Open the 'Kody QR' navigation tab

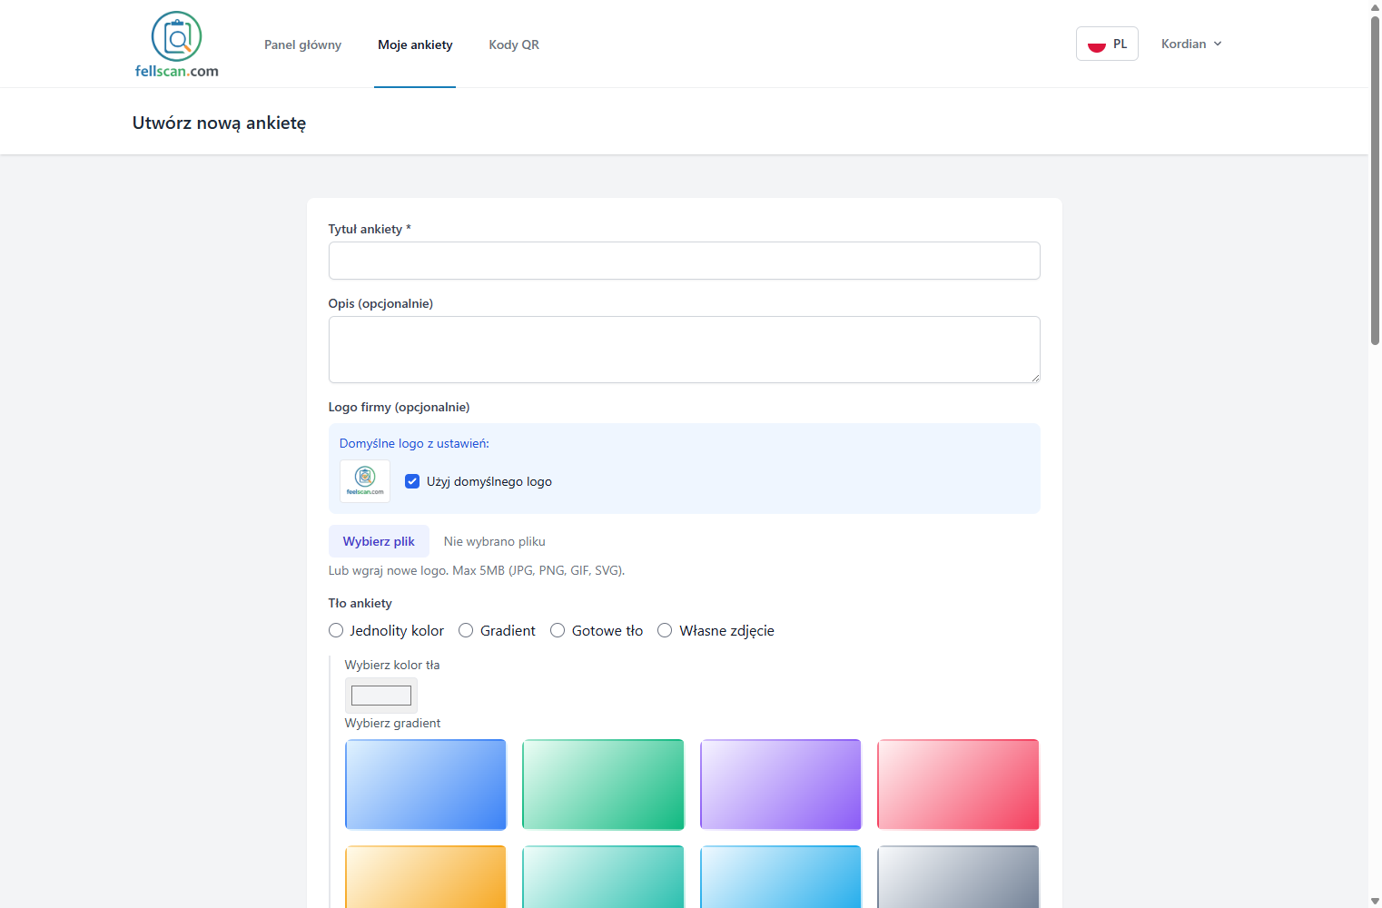click(x=514, y=44)
